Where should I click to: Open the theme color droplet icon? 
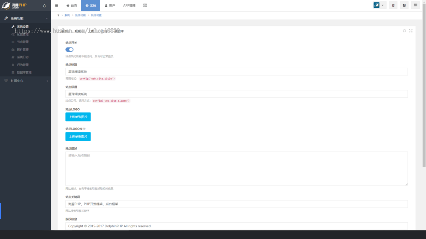tap(44, 6)
